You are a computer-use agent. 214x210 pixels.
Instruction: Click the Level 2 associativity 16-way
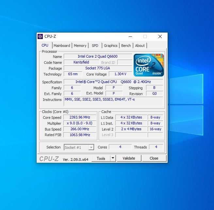click(156, 129)
